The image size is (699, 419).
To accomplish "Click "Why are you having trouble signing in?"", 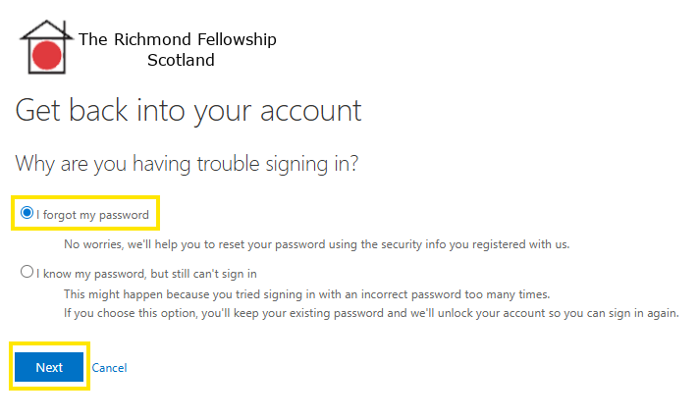I will (x=187, y=164).
